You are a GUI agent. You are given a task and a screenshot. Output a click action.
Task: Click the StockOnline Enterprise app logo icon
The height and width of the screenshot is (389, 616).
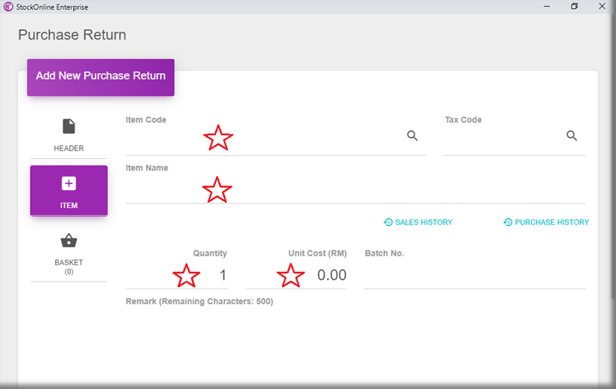8,7
